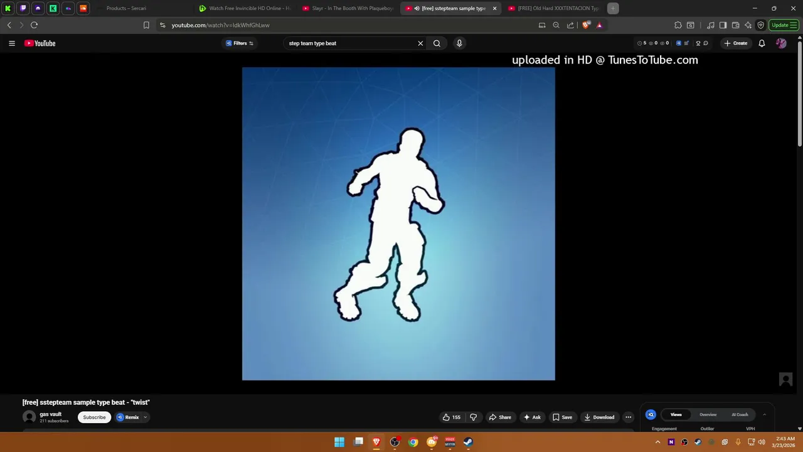Open the vidIQ Remix button

coord(128,417)
